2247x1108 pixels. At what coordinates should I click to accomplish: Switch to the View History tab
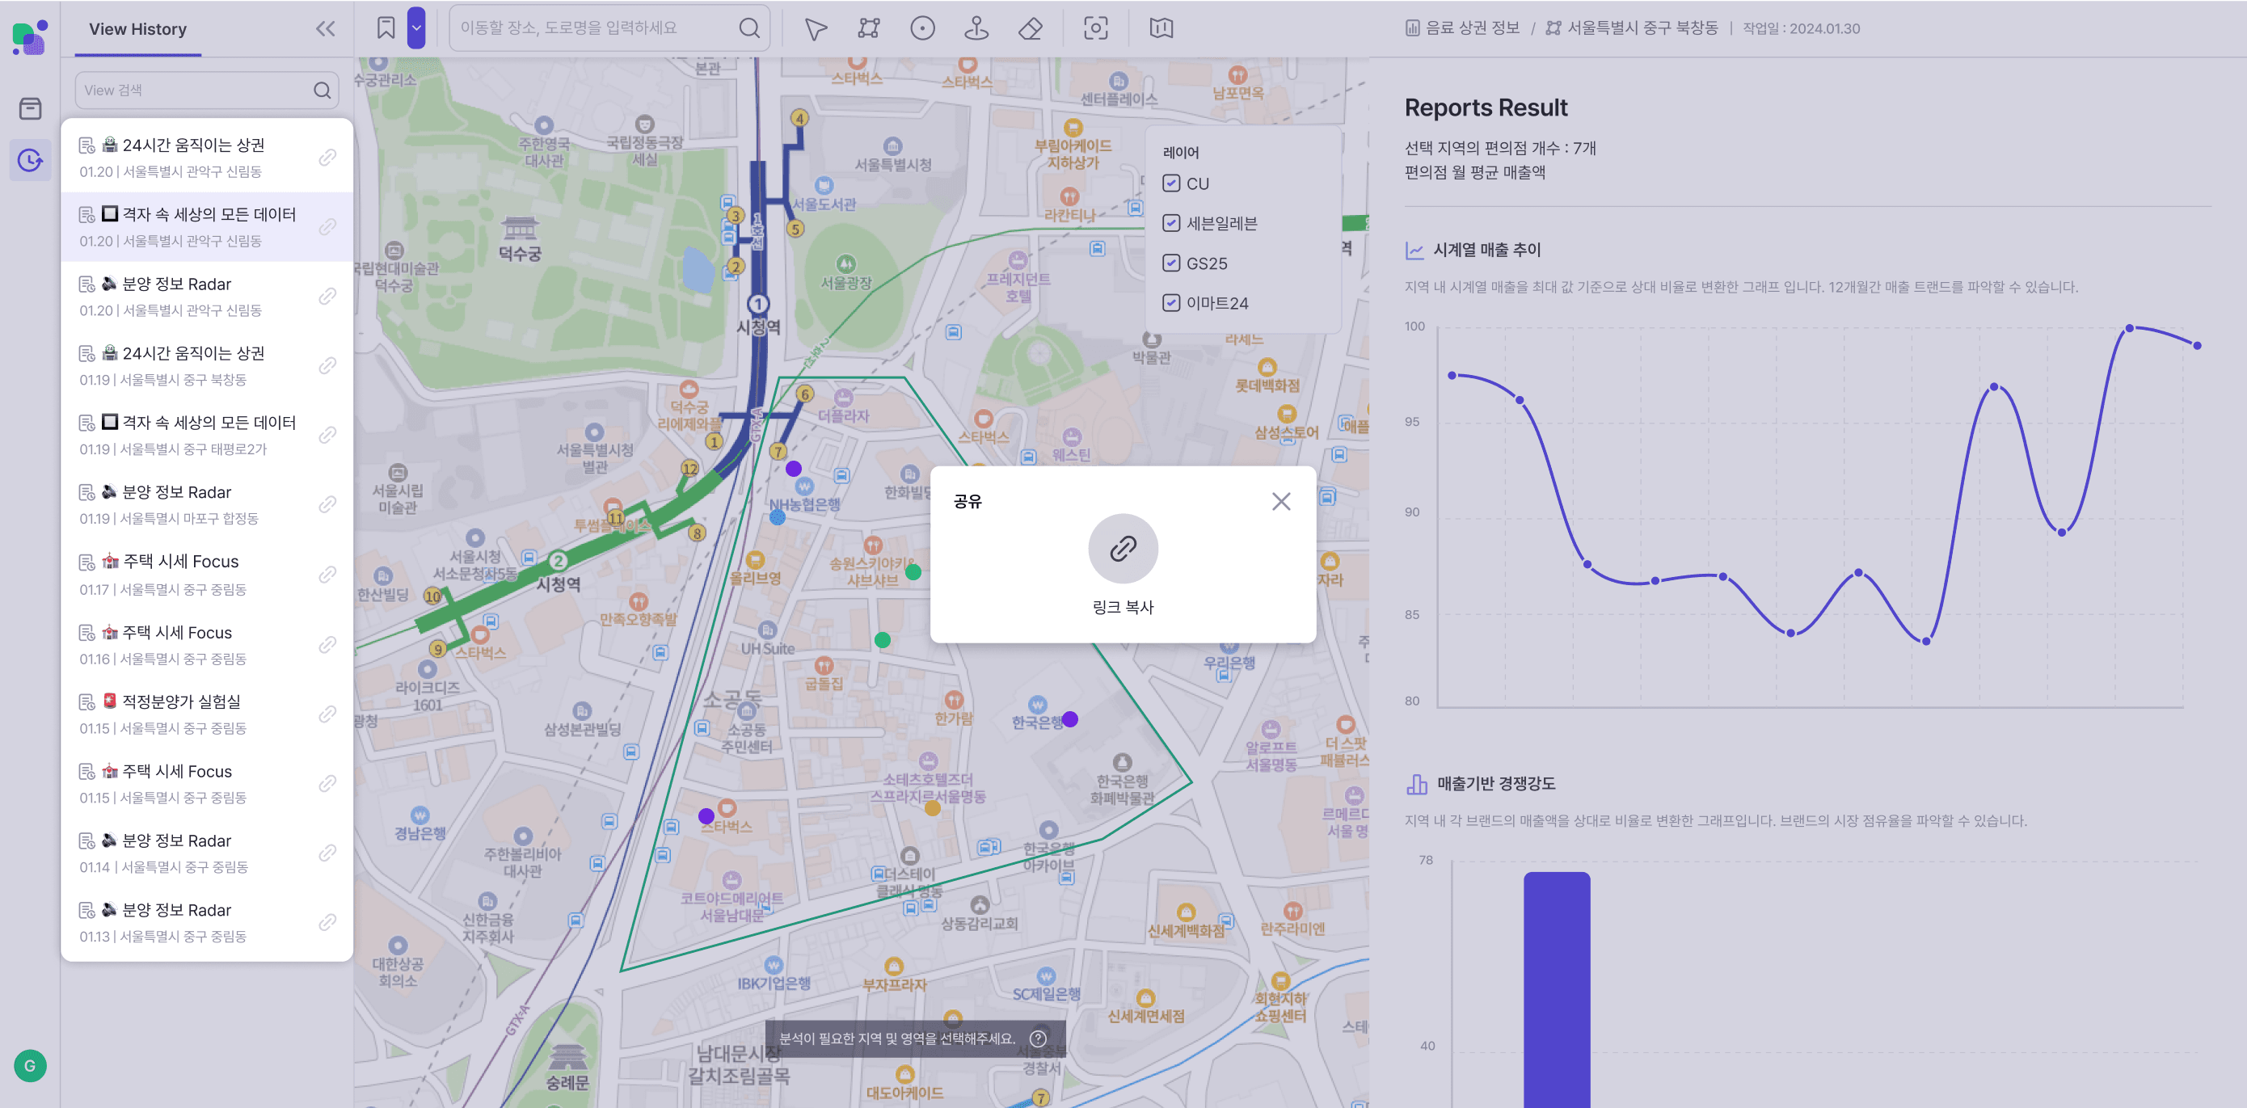pos(138,29)
